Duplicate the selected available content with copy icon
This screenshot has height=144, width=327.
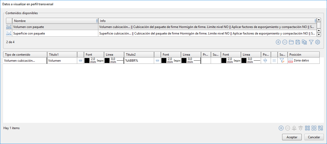point(304,42)
